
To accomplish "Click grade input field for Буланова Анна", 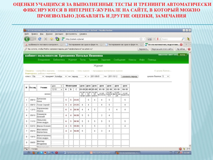I will click(x=57, y=100).
